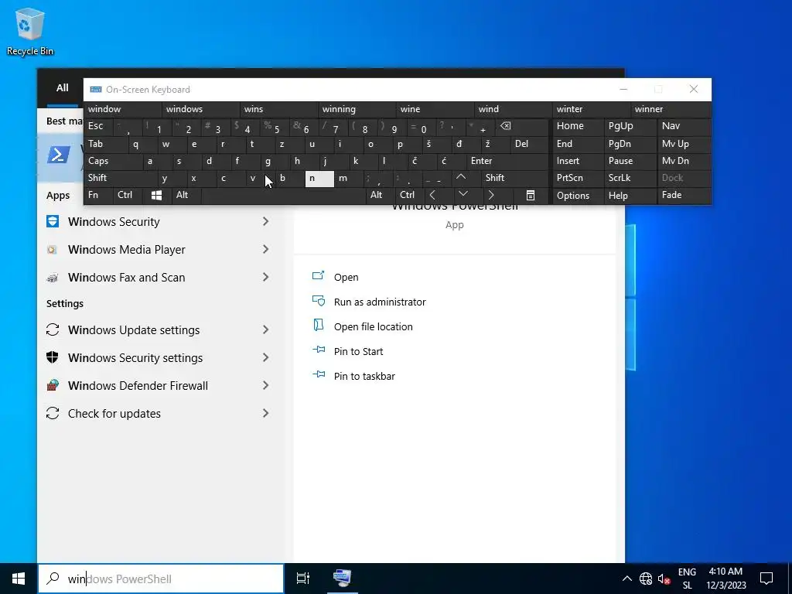
Task: Toggle the Caps key on keyboard
Action: point(112,161)
